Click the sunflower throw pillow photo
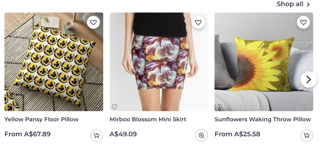The width and height of the screenshot is (327, 146). pyautogui.click(x=264, y=62)
